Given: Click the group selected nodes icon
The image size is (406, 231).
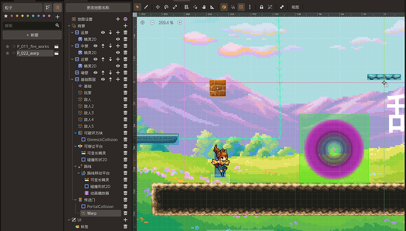Looking at the screenshot, I should coord(270,7).
